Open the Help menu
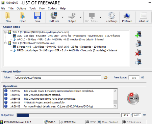Screen dimensions: 152x124 click(x=63, y=8)
